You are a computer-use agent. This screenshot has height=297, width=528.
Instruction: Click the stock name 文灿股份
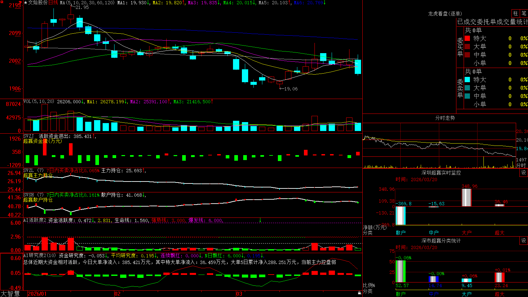[x=38, y=3]
